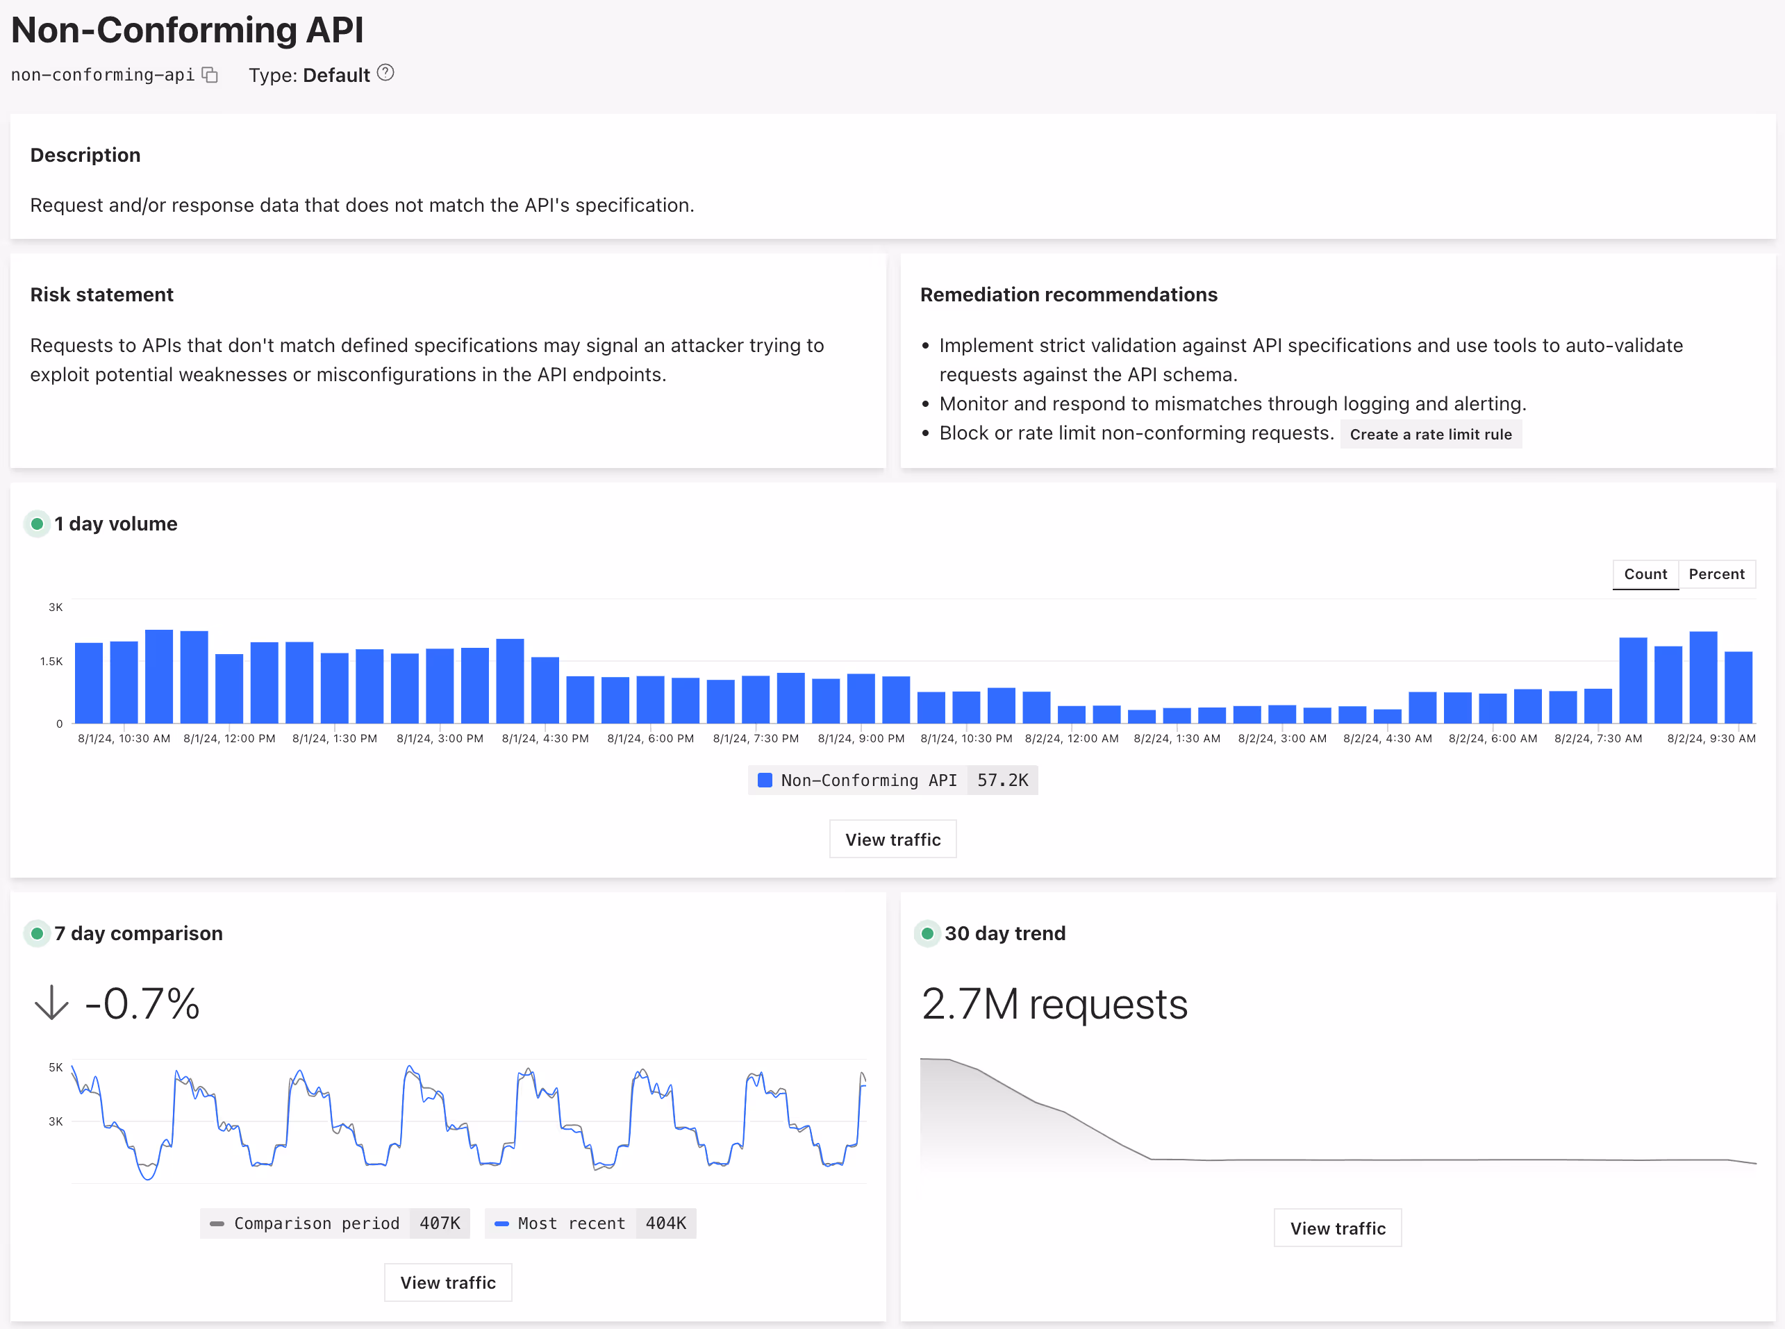Toggle the Most recent series in legend
Image resolution: width=1785 pixels, height=1329 pixels.
(572, 1223)
